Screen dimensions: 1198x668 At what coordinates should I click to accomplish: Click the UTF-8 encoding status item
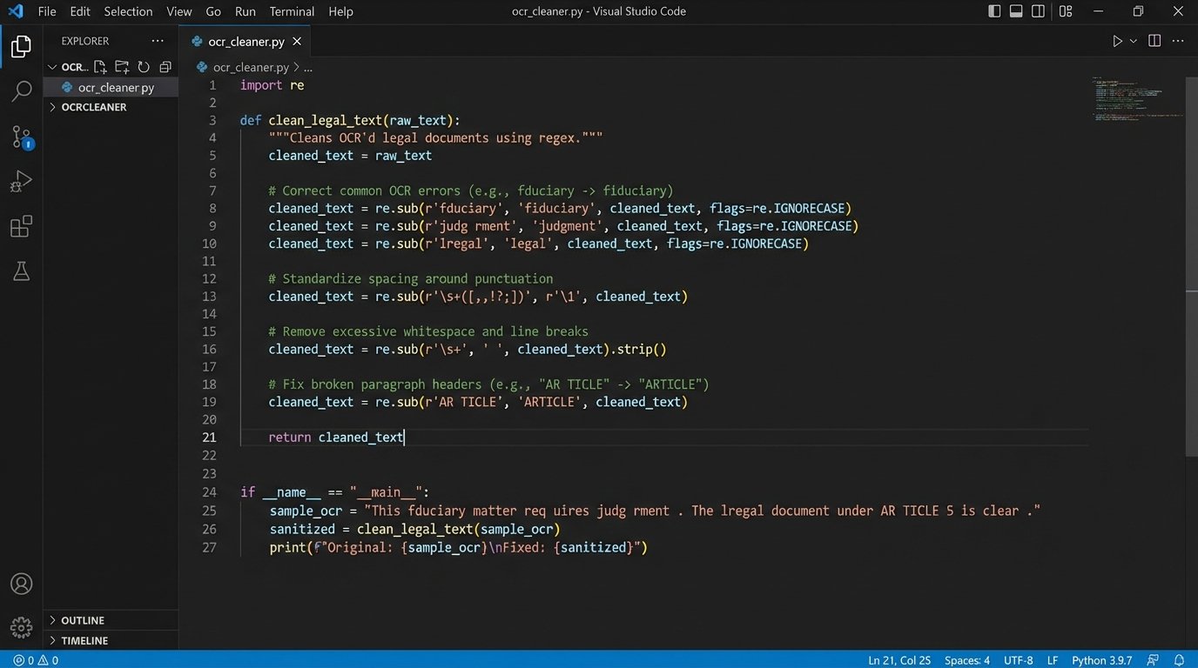click(x=1018, y=660)
